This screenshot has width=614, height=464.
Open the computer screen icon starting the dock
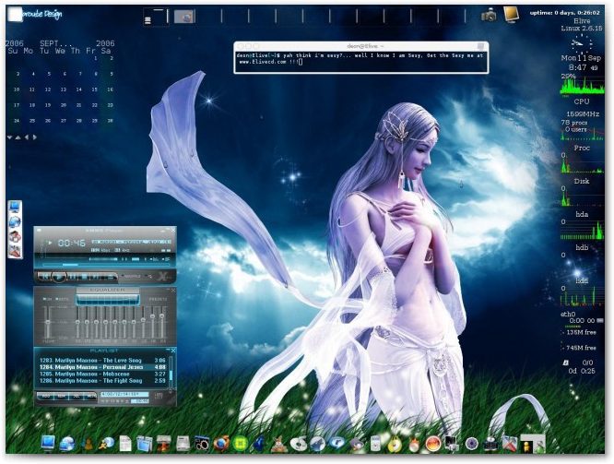(x=48, y=443)
